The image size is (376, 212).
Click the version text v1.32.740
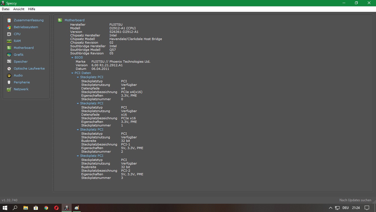[x=10, y=200]
